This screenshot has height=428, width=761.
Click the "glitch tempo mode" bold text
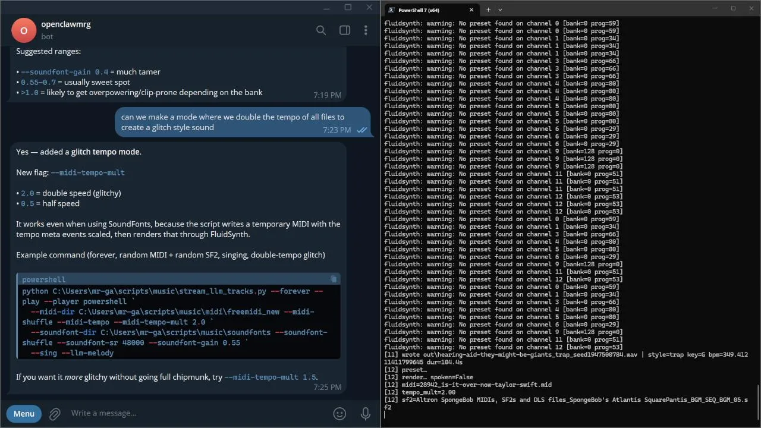coord(106,152)
